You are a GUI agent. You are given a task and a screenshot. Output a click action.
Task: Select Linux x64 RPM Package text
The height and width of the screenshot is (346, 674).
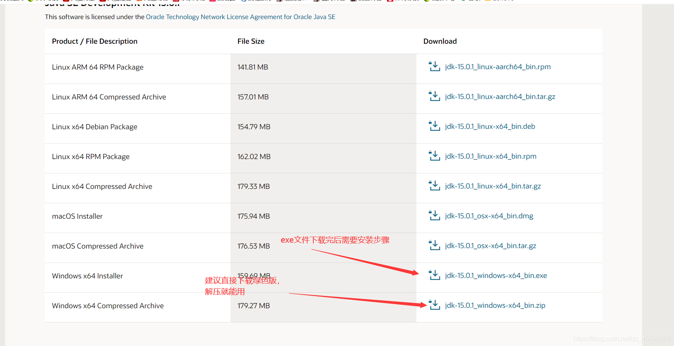pos(91,157)
